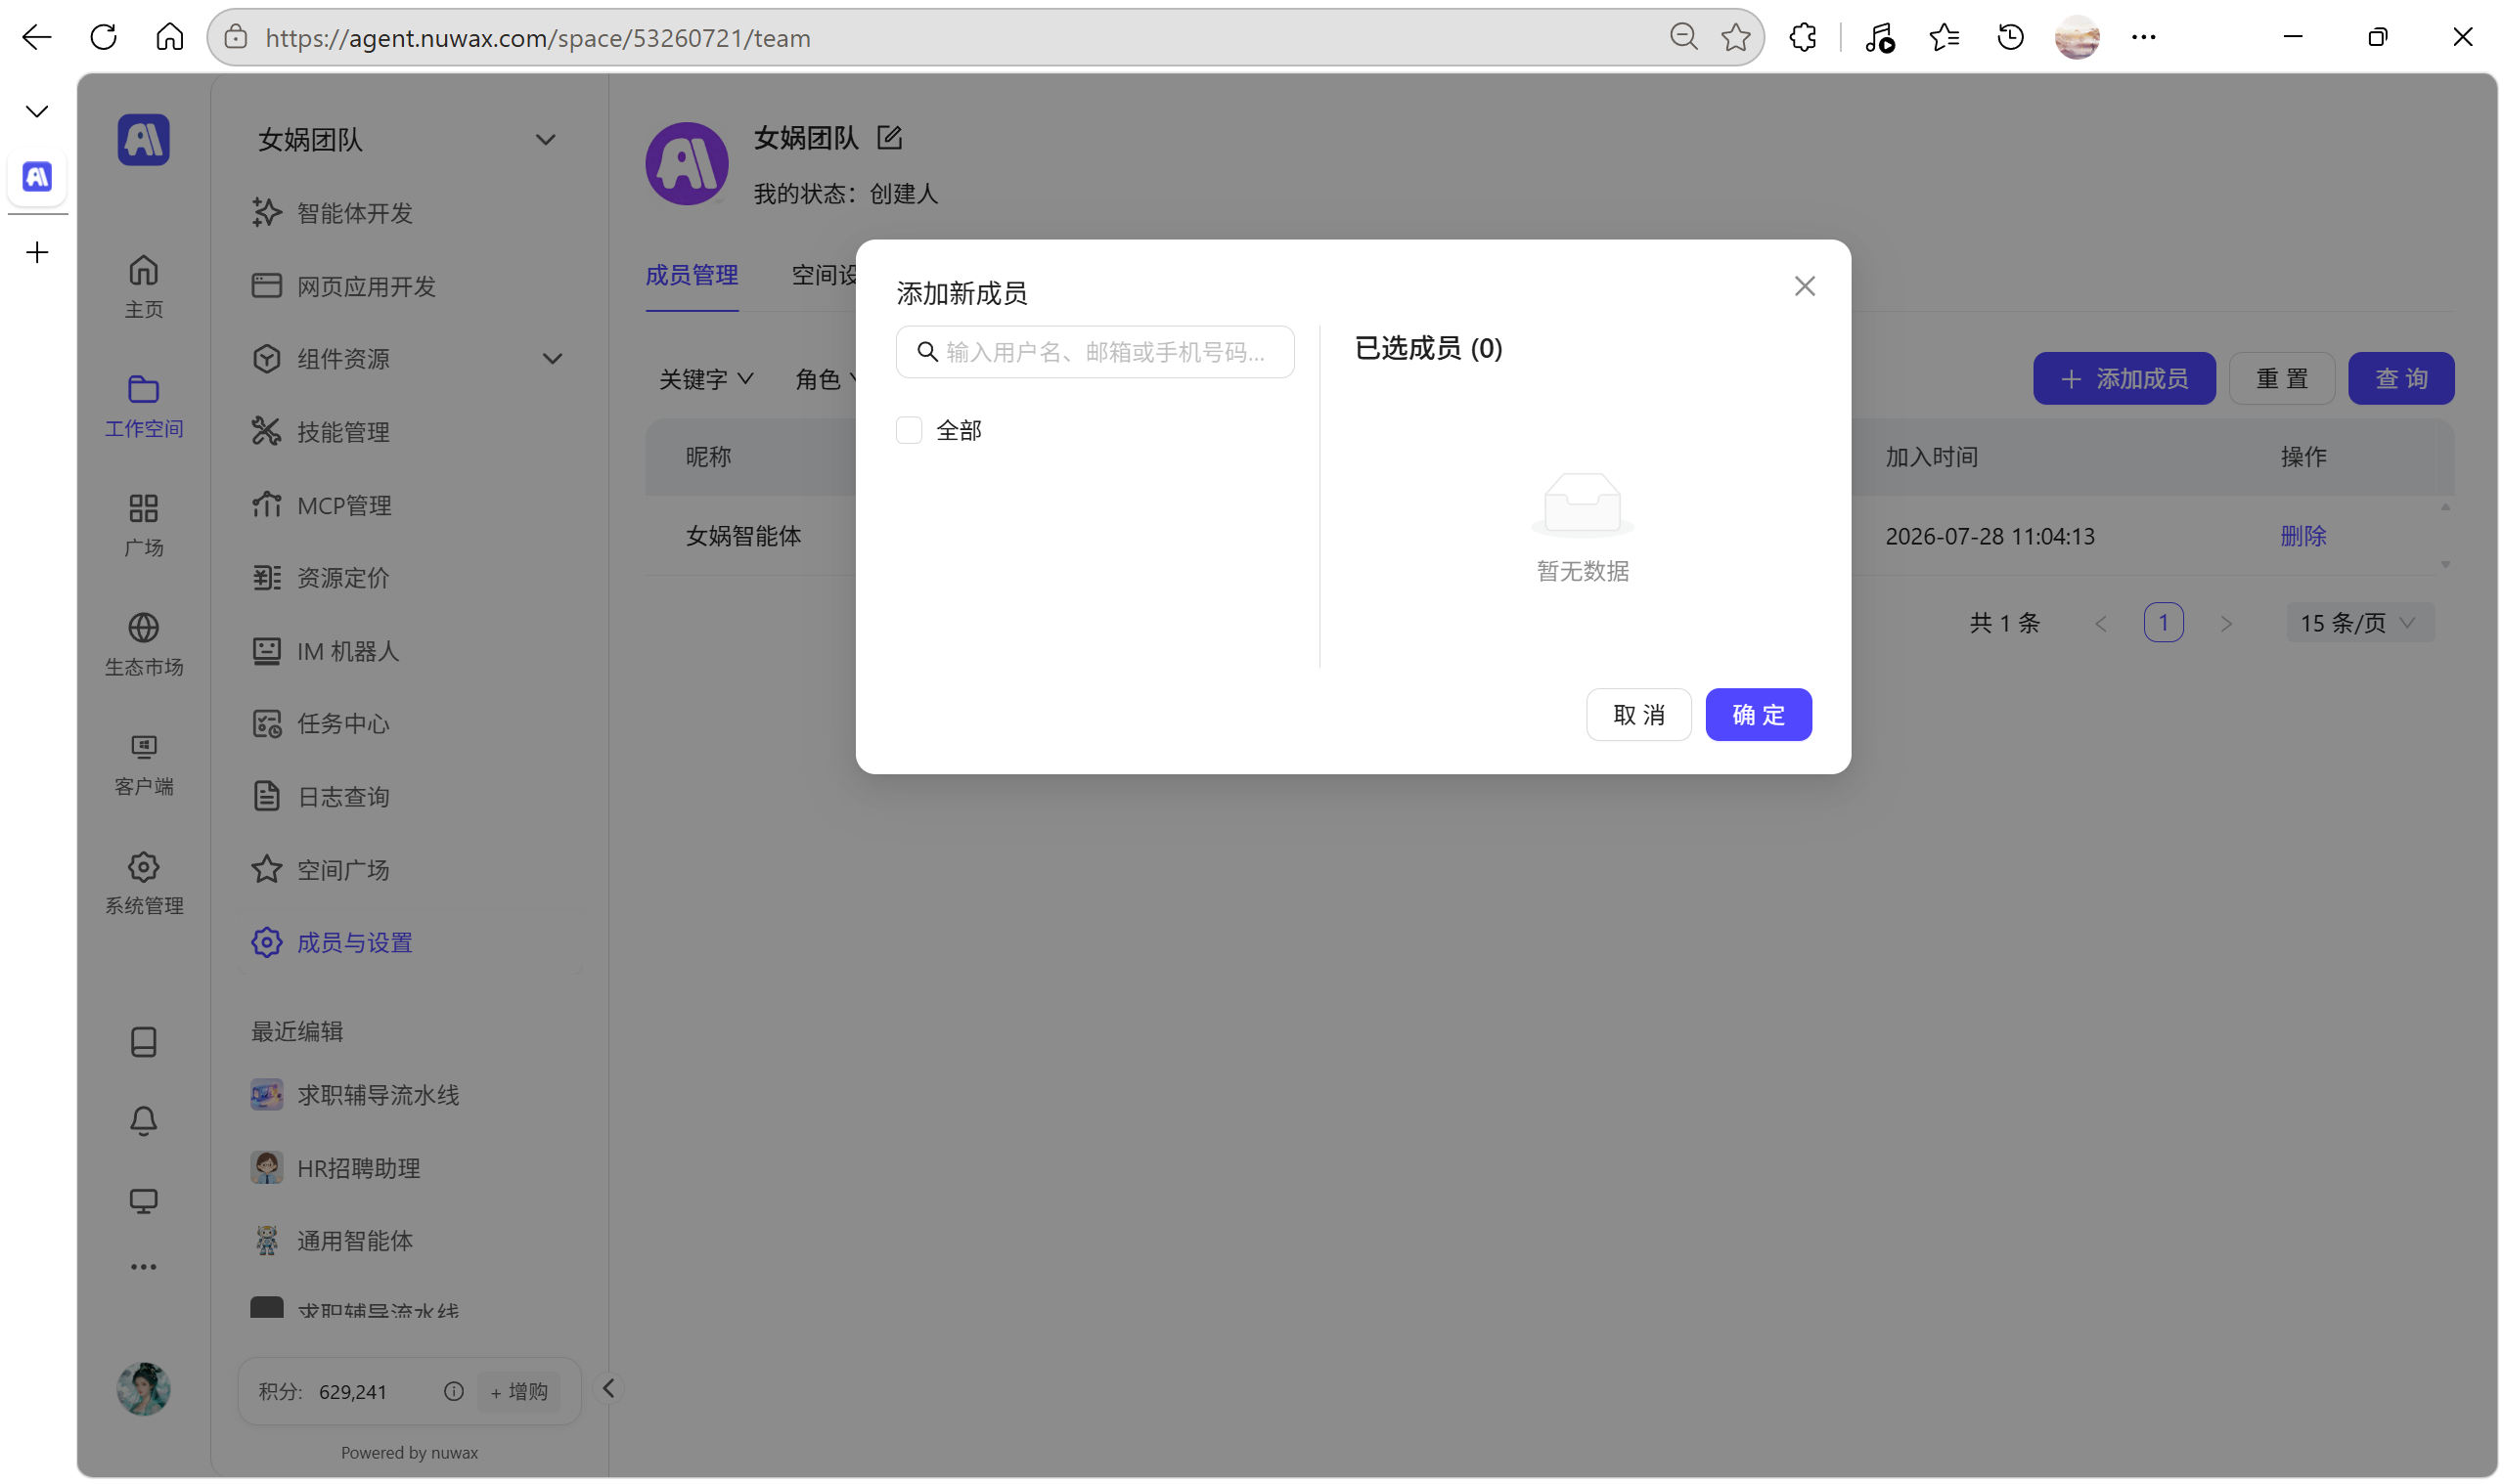
Task: Open browser home page
Action: pyautogui.click(x=169, y=37)
